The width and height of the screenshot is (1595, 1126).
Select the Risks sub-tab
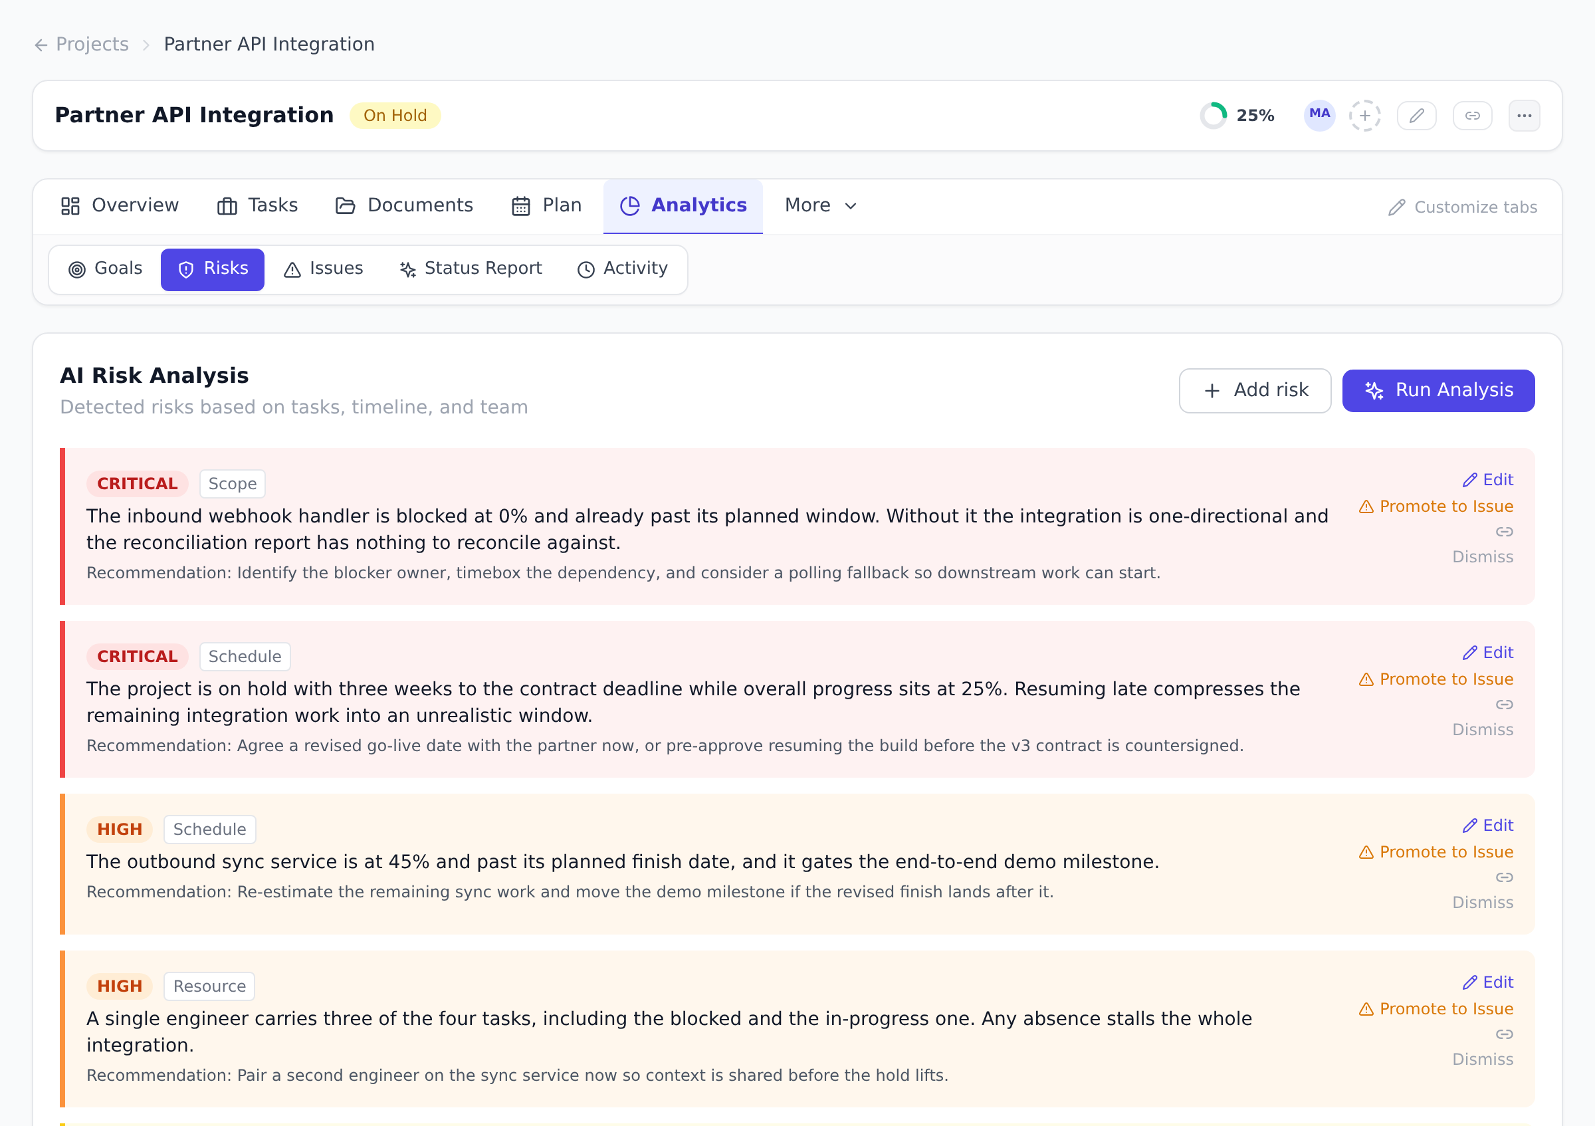[213, 269]
